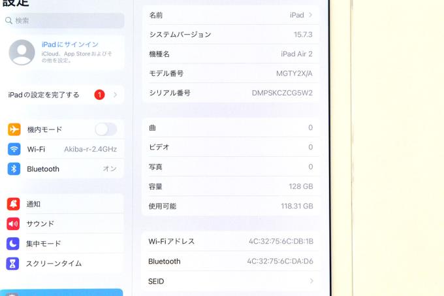Tap the Screen Time hourglass icon
The image size is (444, 296).
coord(12,263)
